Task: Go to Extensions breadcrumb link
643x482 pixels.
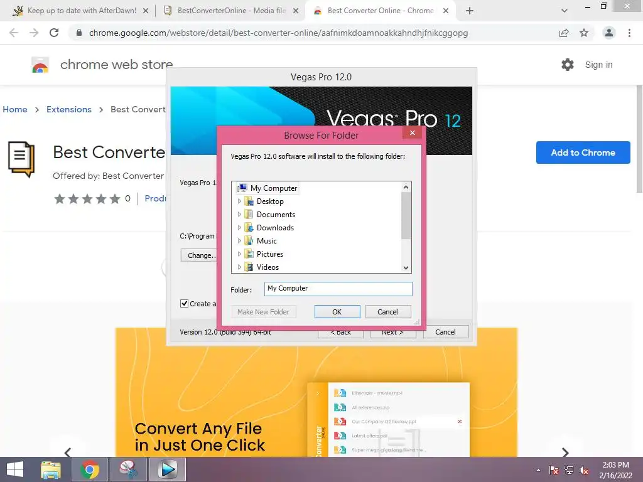Action: pos(69,109)
